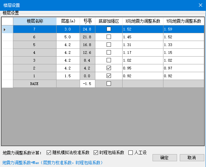Select row indicator arrow for floor 7
This screenshot has height=167, width=206.
5,29
